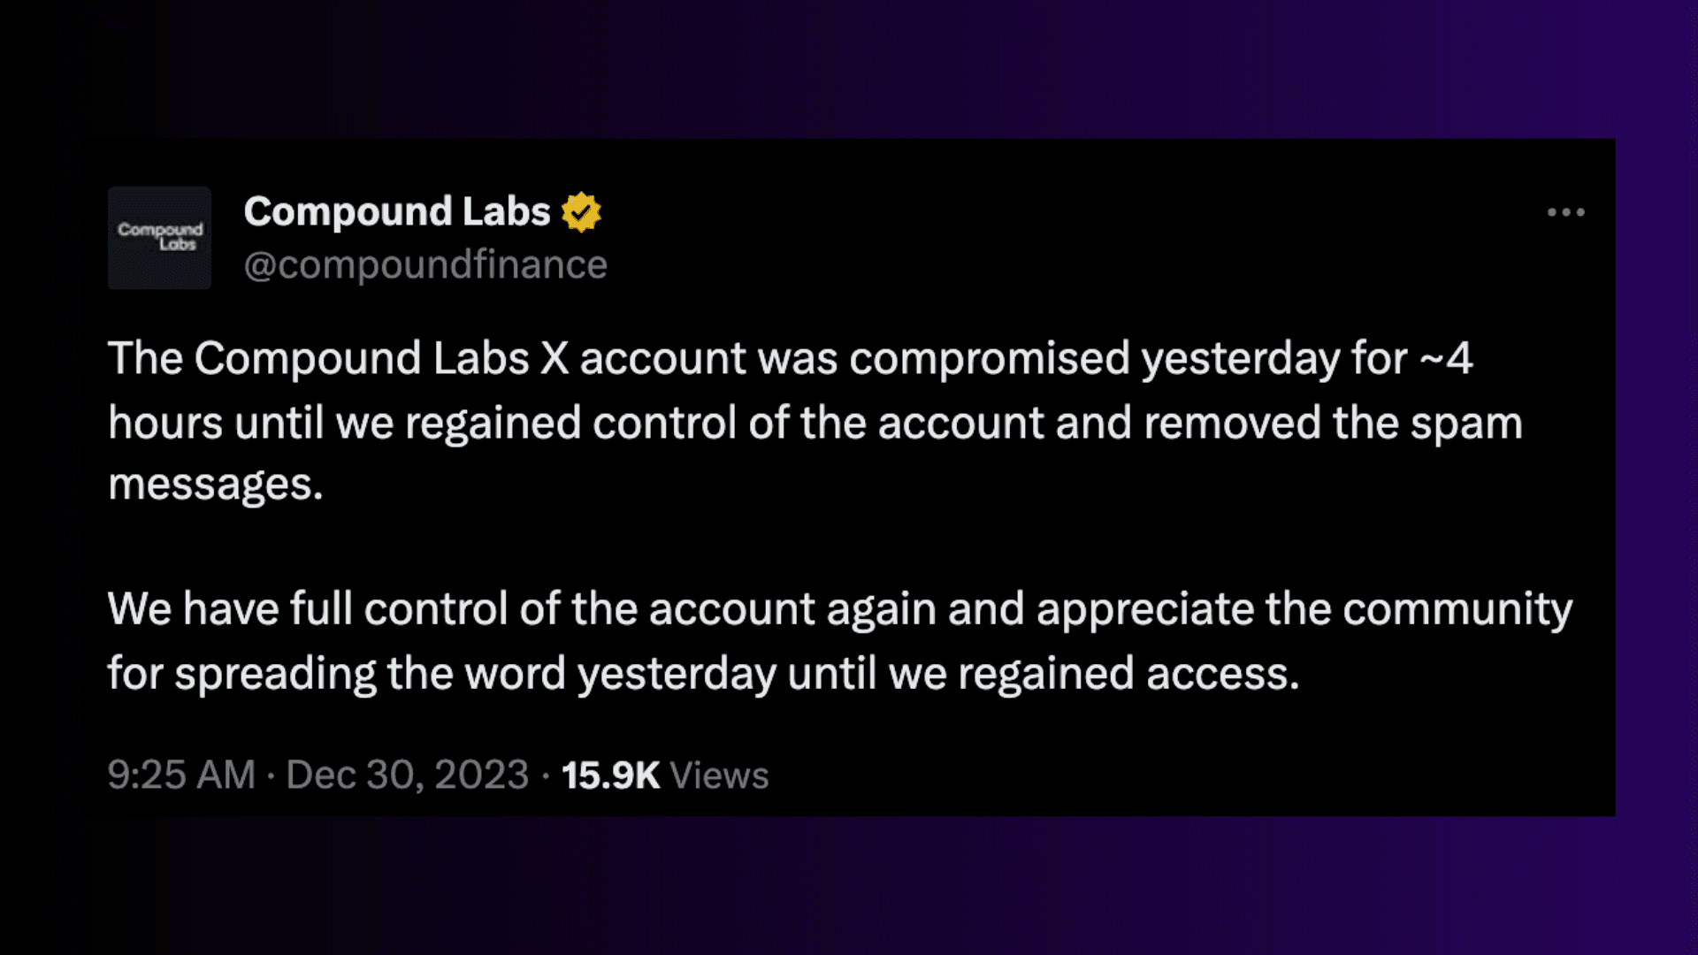Click the "~4" text in the tweet
This screenshot has height=955, width=1698.
pyautogui.click(x=1446, y=358)
